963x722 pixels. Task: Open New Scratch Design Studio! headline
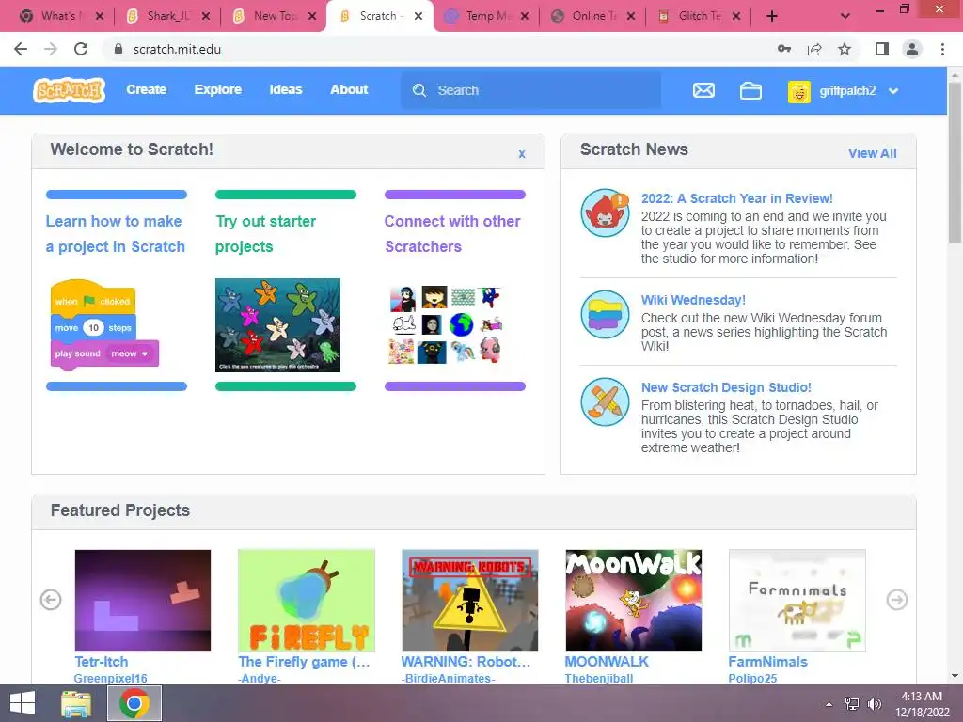[726, 387]
